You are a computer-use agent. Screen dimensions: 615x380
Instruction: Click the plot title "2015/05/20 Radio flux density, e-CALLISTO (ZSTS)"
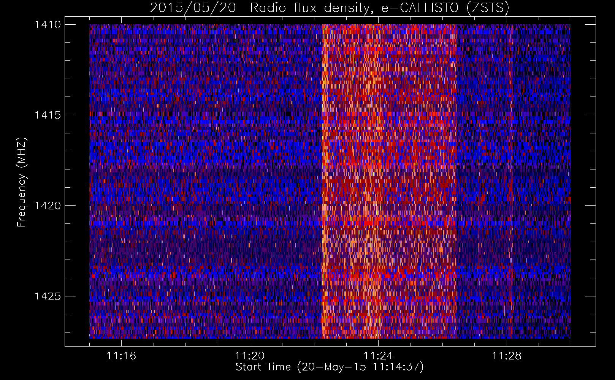coord(329,8)
